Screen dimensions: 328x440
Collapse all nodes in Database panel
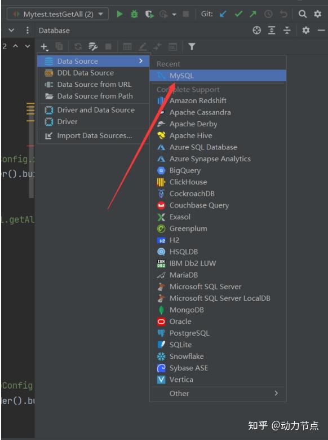tap(287, 30)
